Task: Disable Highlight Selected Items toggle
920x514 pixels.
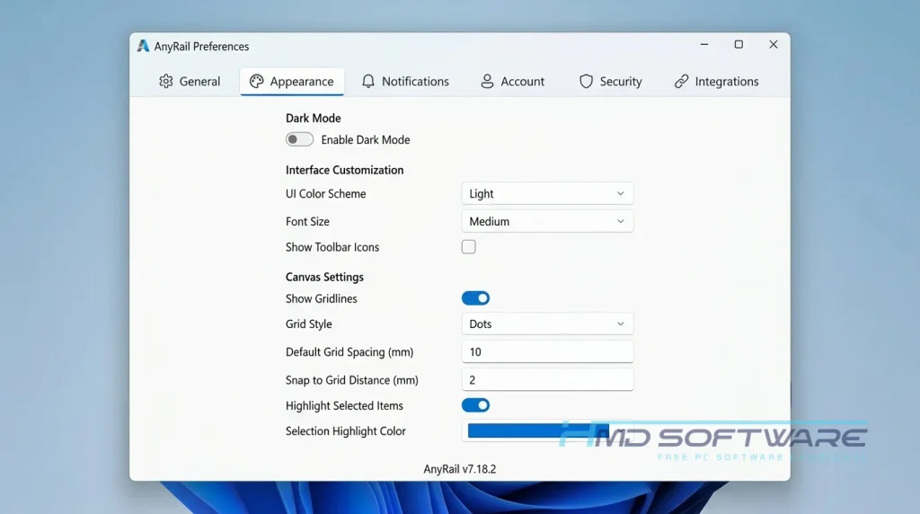Action: tap(475, 405)
